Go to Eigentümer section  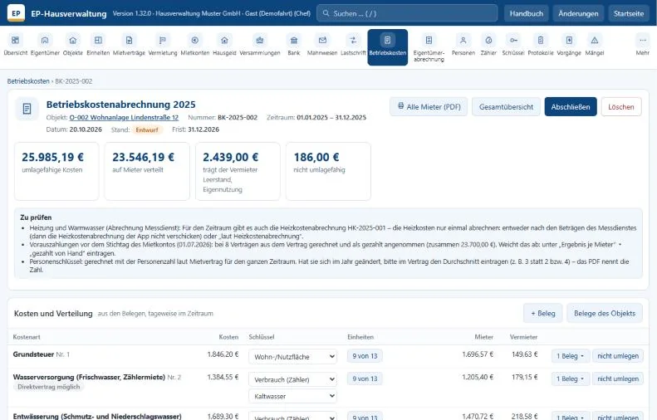click(x=45, y=45)
